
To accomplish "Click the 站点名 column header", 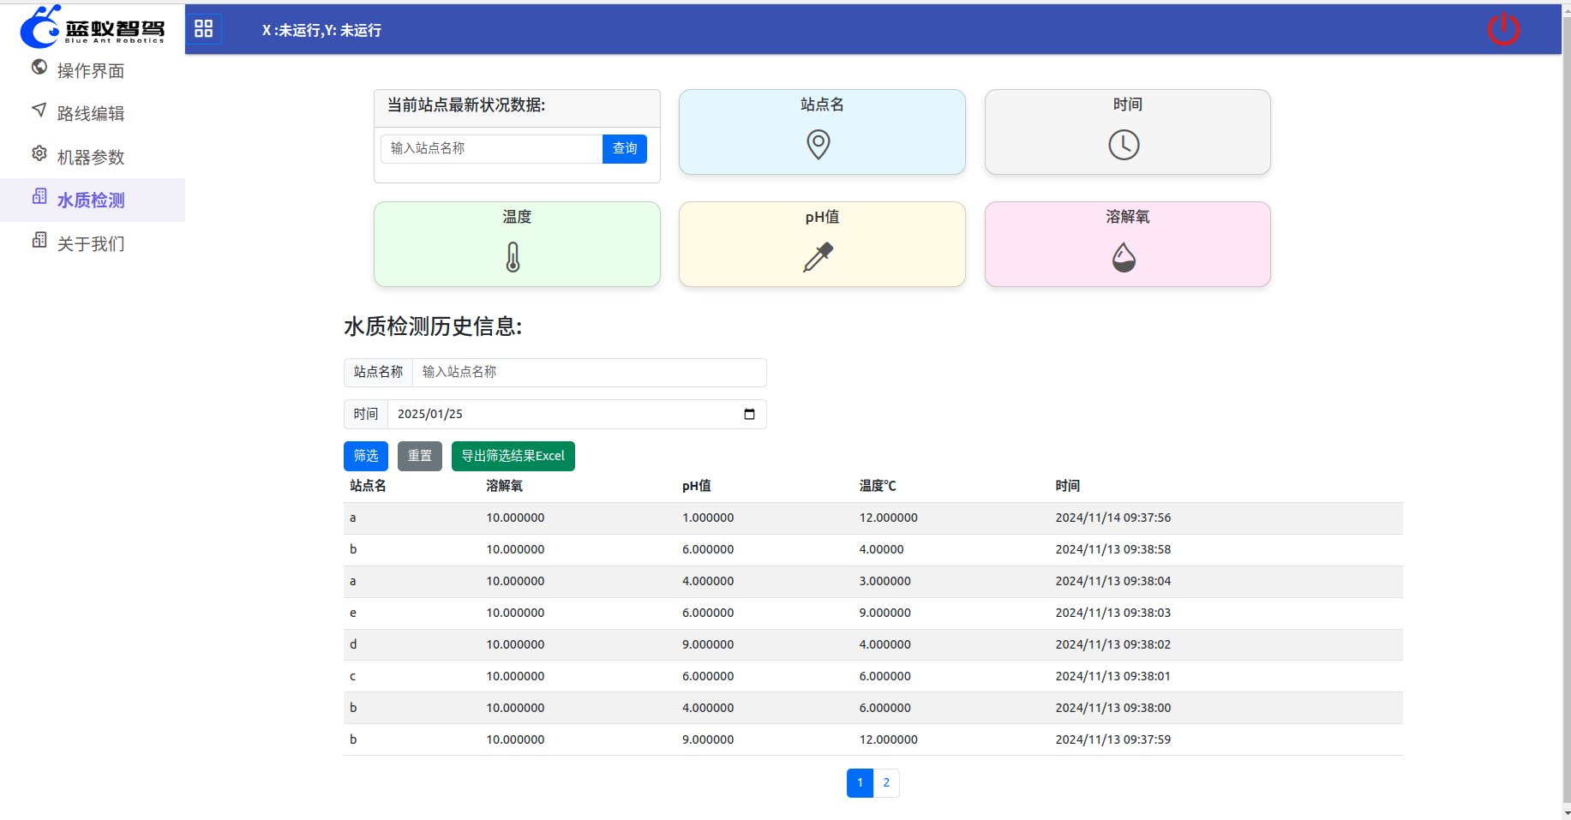I will click(x=368, y=486).
